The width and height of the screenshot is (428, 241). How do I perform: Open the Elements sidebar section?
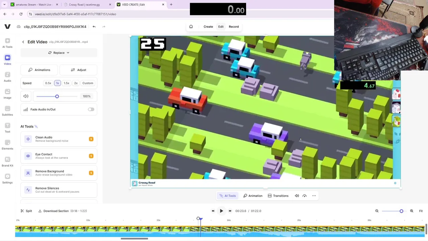pyautogui.click(x=7, y=145)
